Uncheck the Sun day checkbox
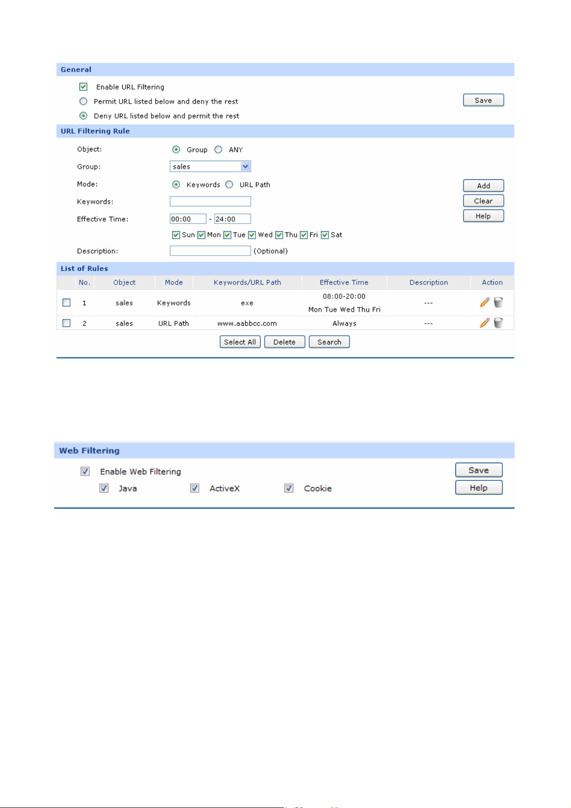 click(176, 235)
